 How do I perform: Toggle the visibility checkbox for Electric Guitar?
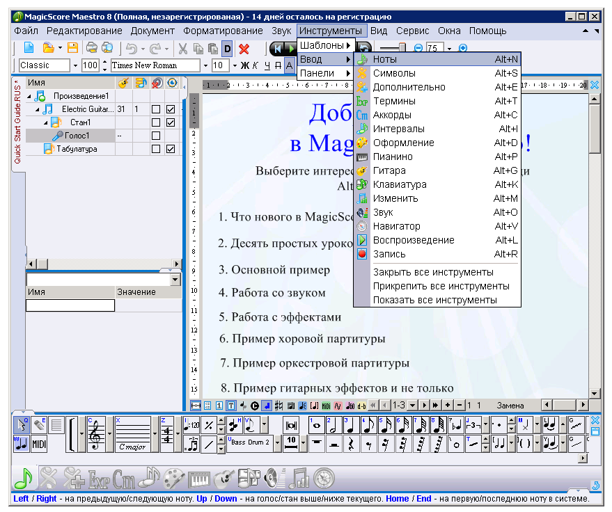click(x=171, y=109)
